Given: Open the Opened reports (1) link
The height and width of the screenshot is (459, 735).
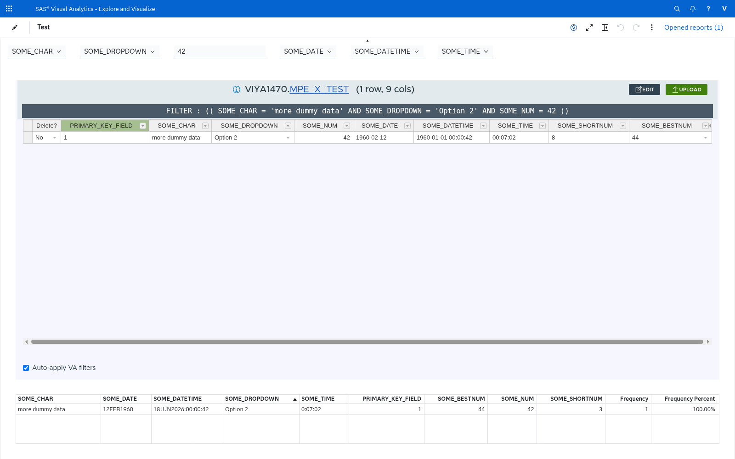Looking at the screenshot, I should coord(694,28).
